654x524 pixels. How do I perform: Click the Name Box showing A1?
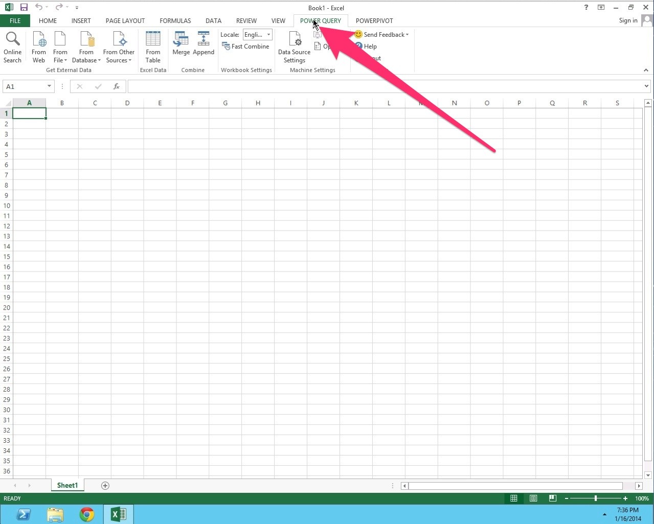pos(24,86)
